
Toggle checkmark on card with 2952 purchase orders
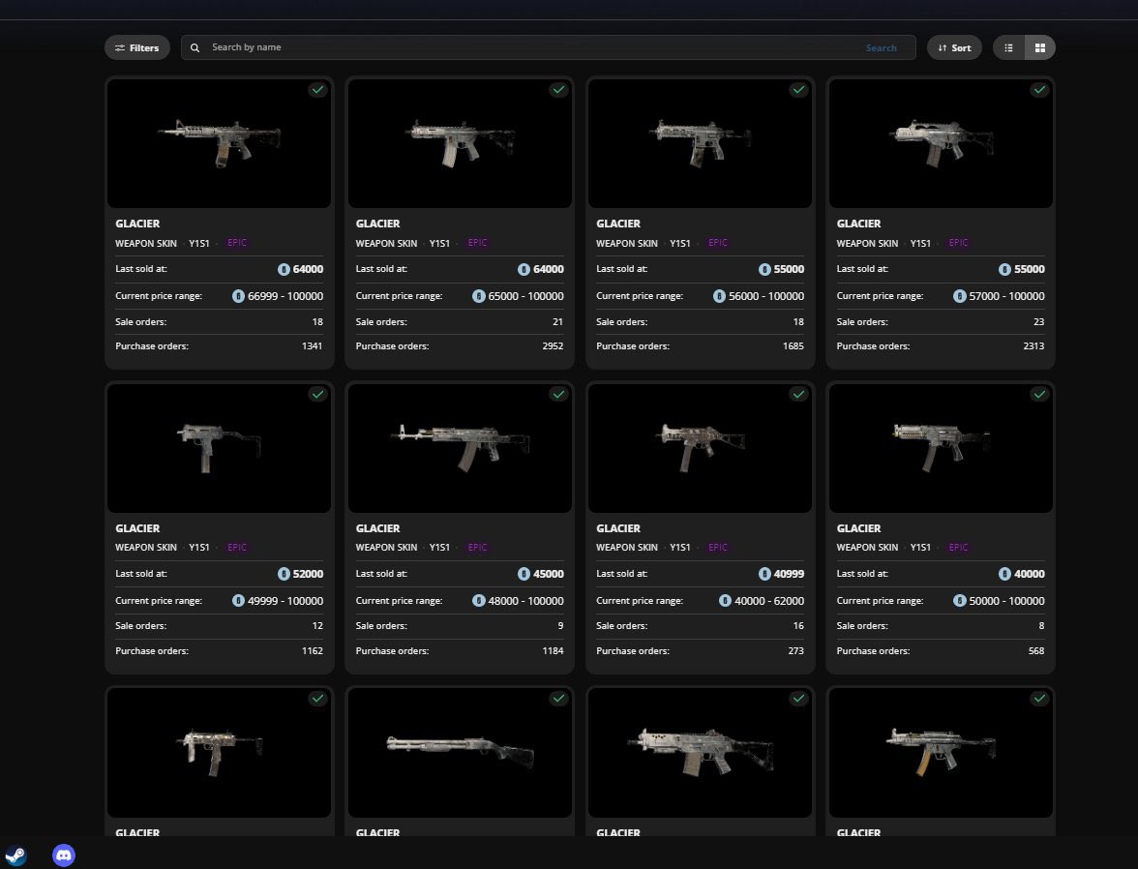tap(558, 90)
